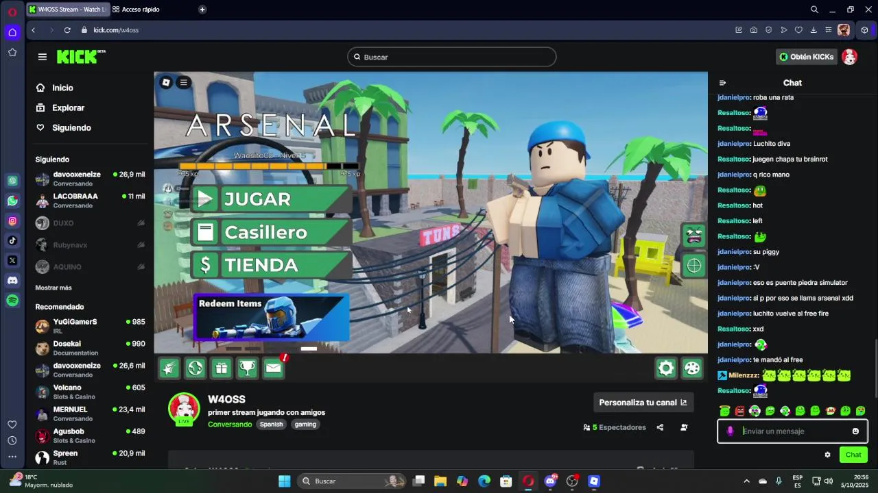878x493 pixels.
Task: Open Opera downloads icon
Action: pyautogui.click(x=814, y=30)
